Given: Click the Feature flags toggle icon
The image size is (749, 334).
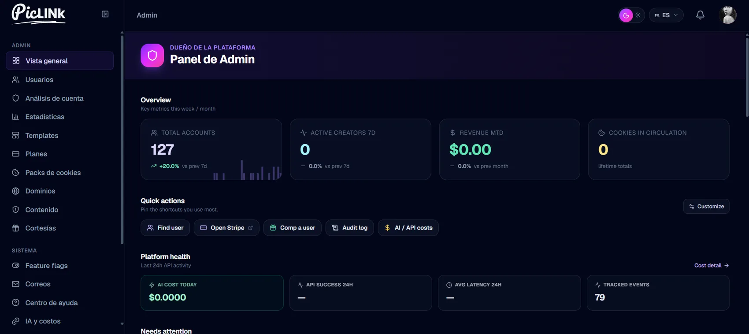Looking at the screenshot, I should (16, 266).
